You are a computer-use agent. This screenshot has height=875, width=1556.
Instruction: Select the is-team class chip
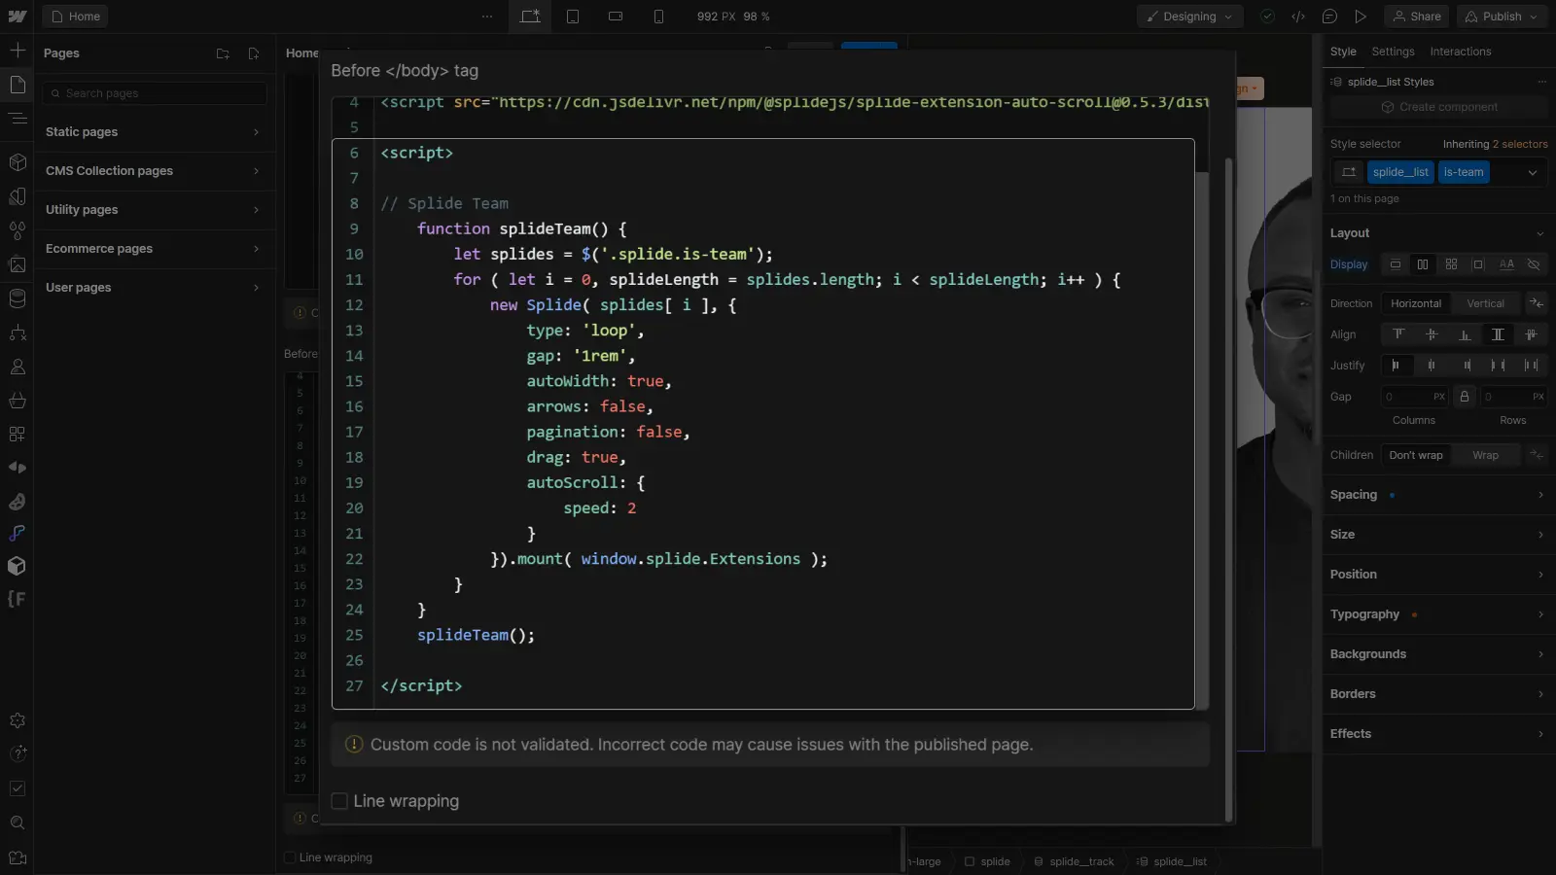(1464, 172)
